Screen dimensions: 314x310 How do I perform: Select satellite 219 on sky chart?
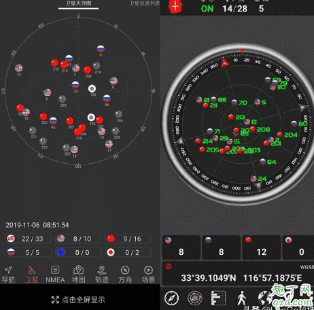tap(97, 66)
